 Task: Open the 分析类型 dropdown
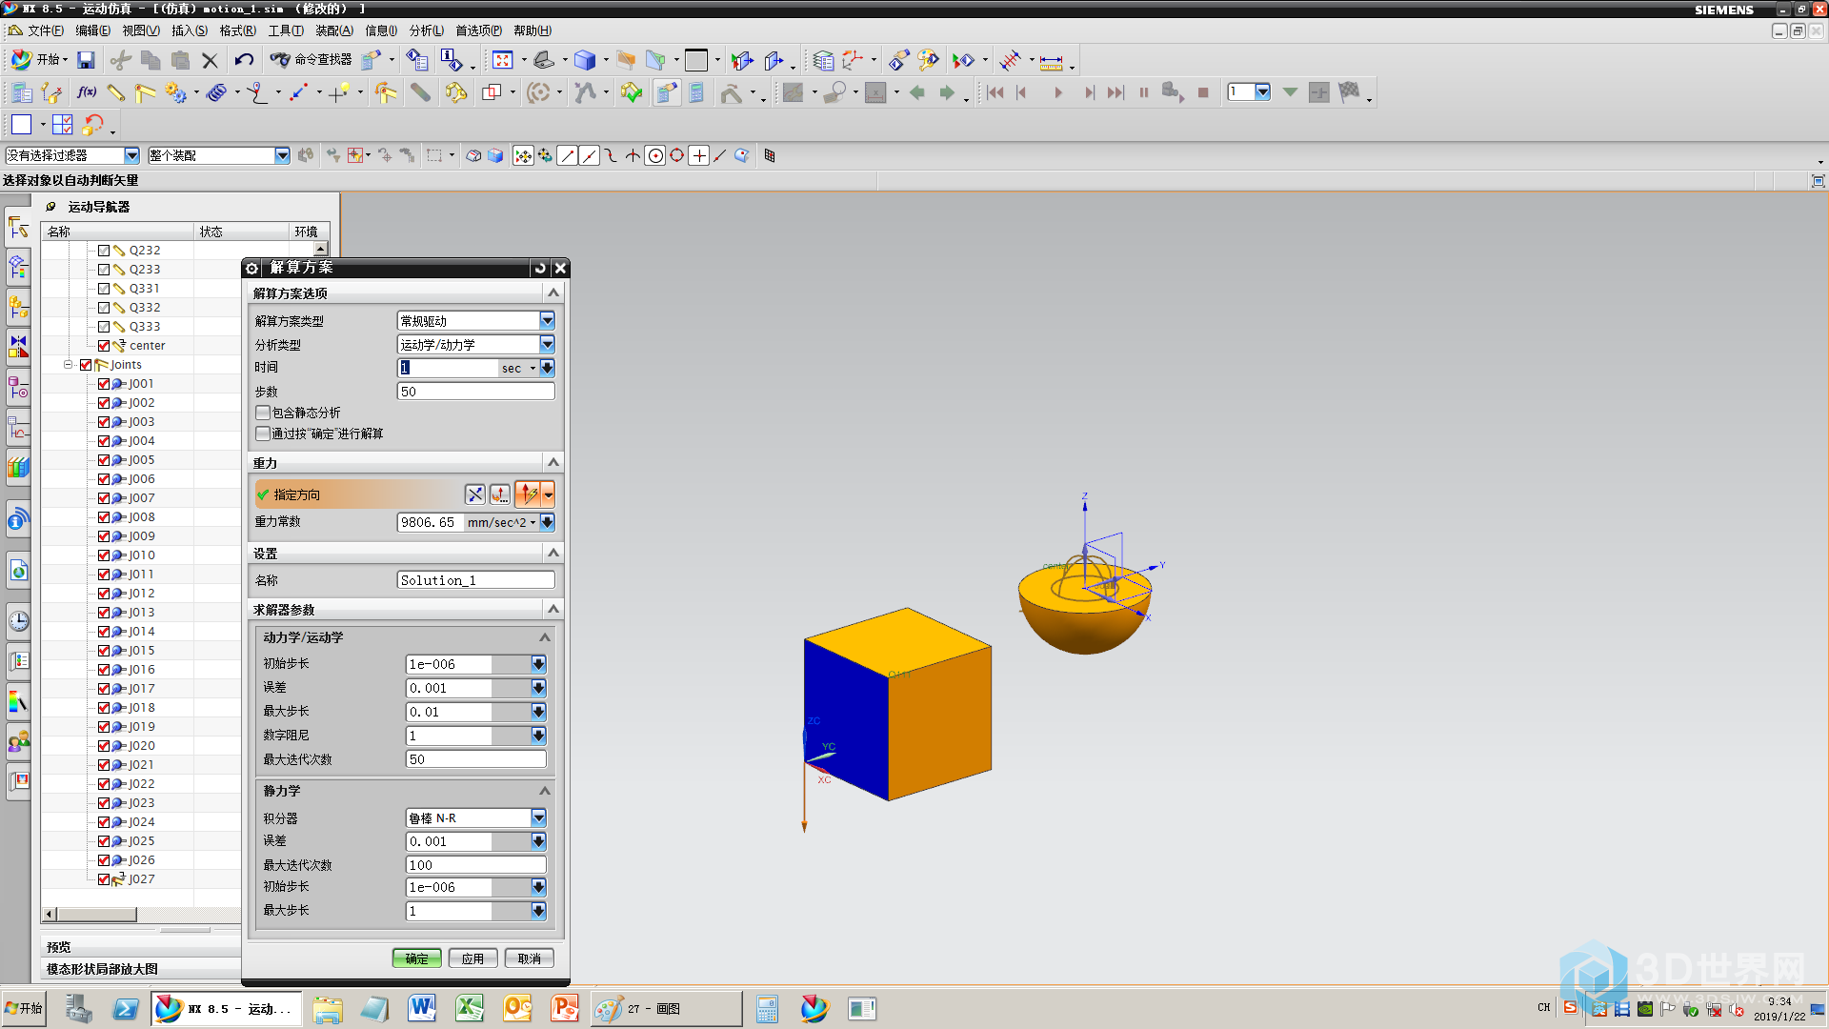point(547,345)
